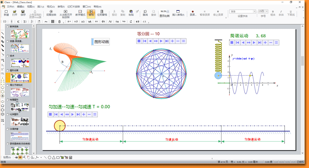Click the 粘贴 (Paste) icon
This screenshot has height=168, width=309.
[x=131, y=13]
